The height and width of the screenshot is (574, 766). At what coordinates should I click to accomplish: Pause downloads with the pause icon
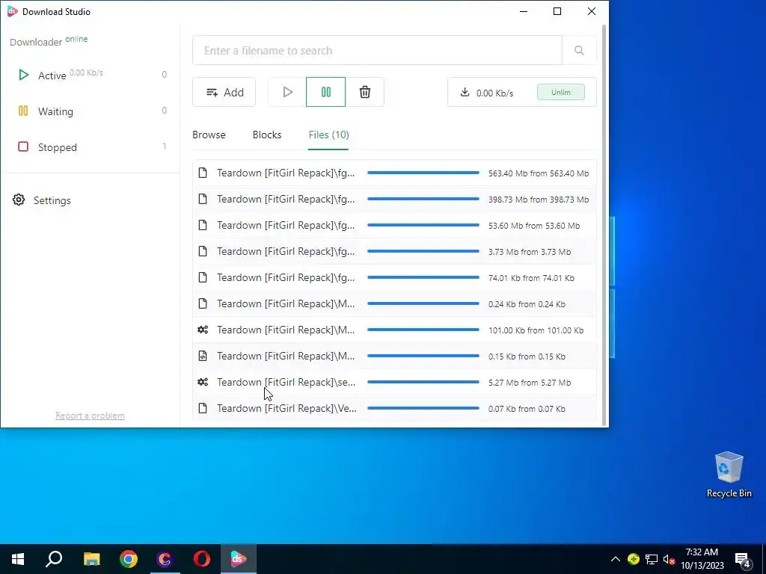[326, 92]
